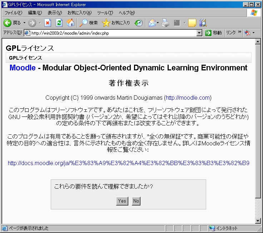Open the 表示(V) menu
The height and width of the screenshot is (233, 263).
tap(55, 13)
